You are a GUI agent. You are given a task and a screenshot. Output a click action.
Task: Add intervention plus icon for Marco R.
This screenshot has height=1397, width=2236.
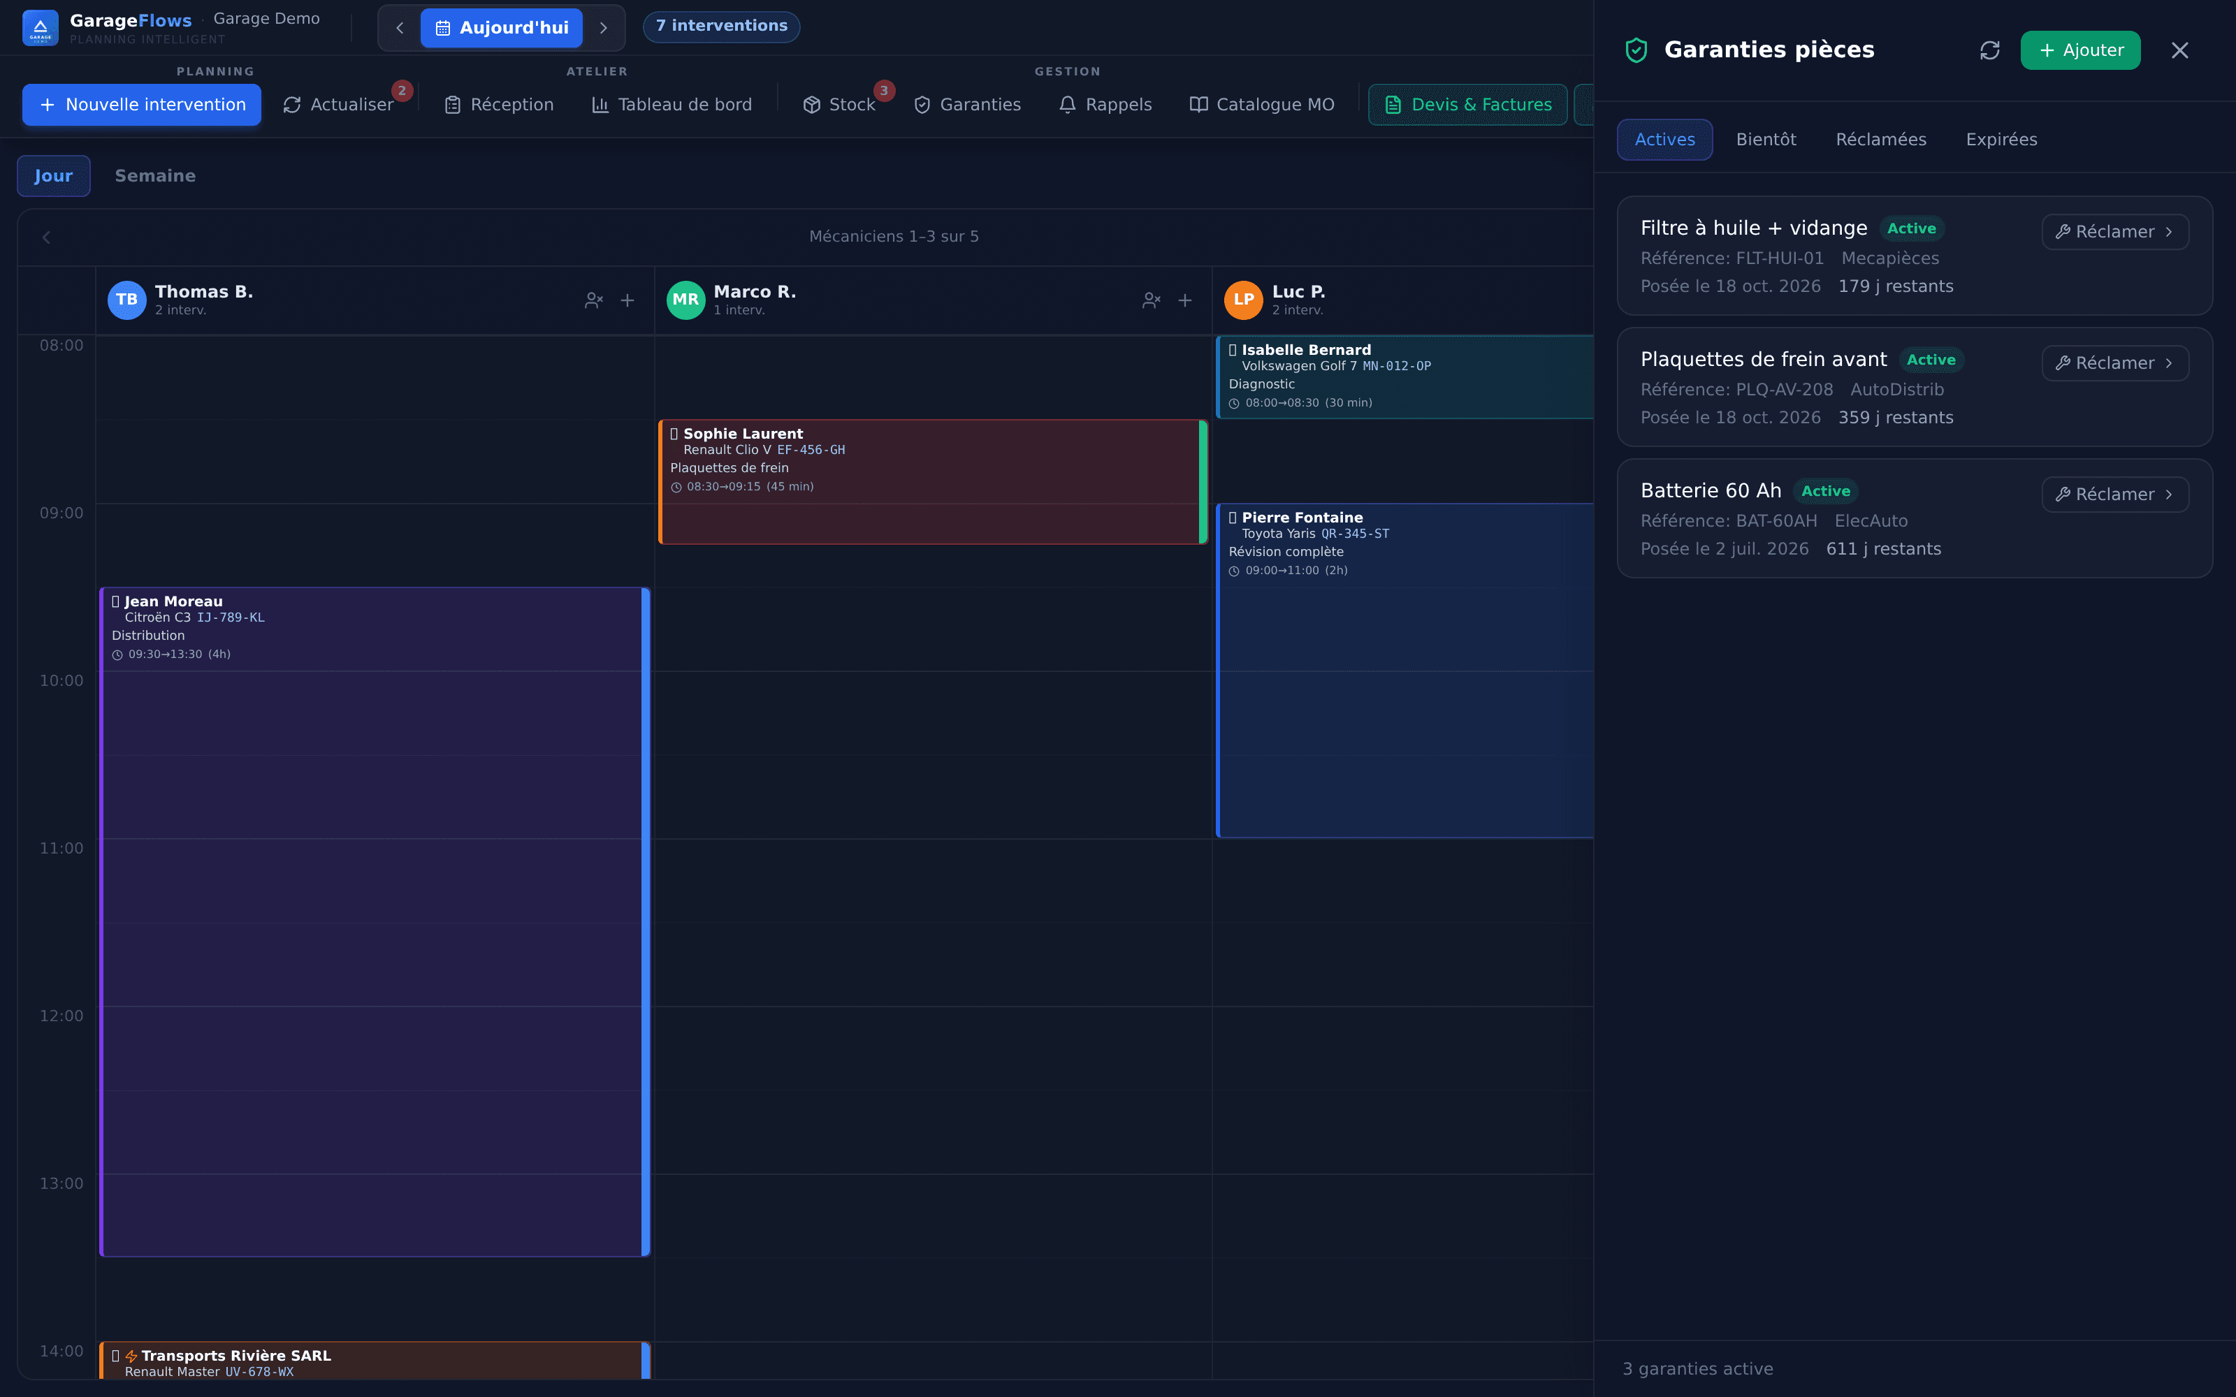pos(1184,300)
